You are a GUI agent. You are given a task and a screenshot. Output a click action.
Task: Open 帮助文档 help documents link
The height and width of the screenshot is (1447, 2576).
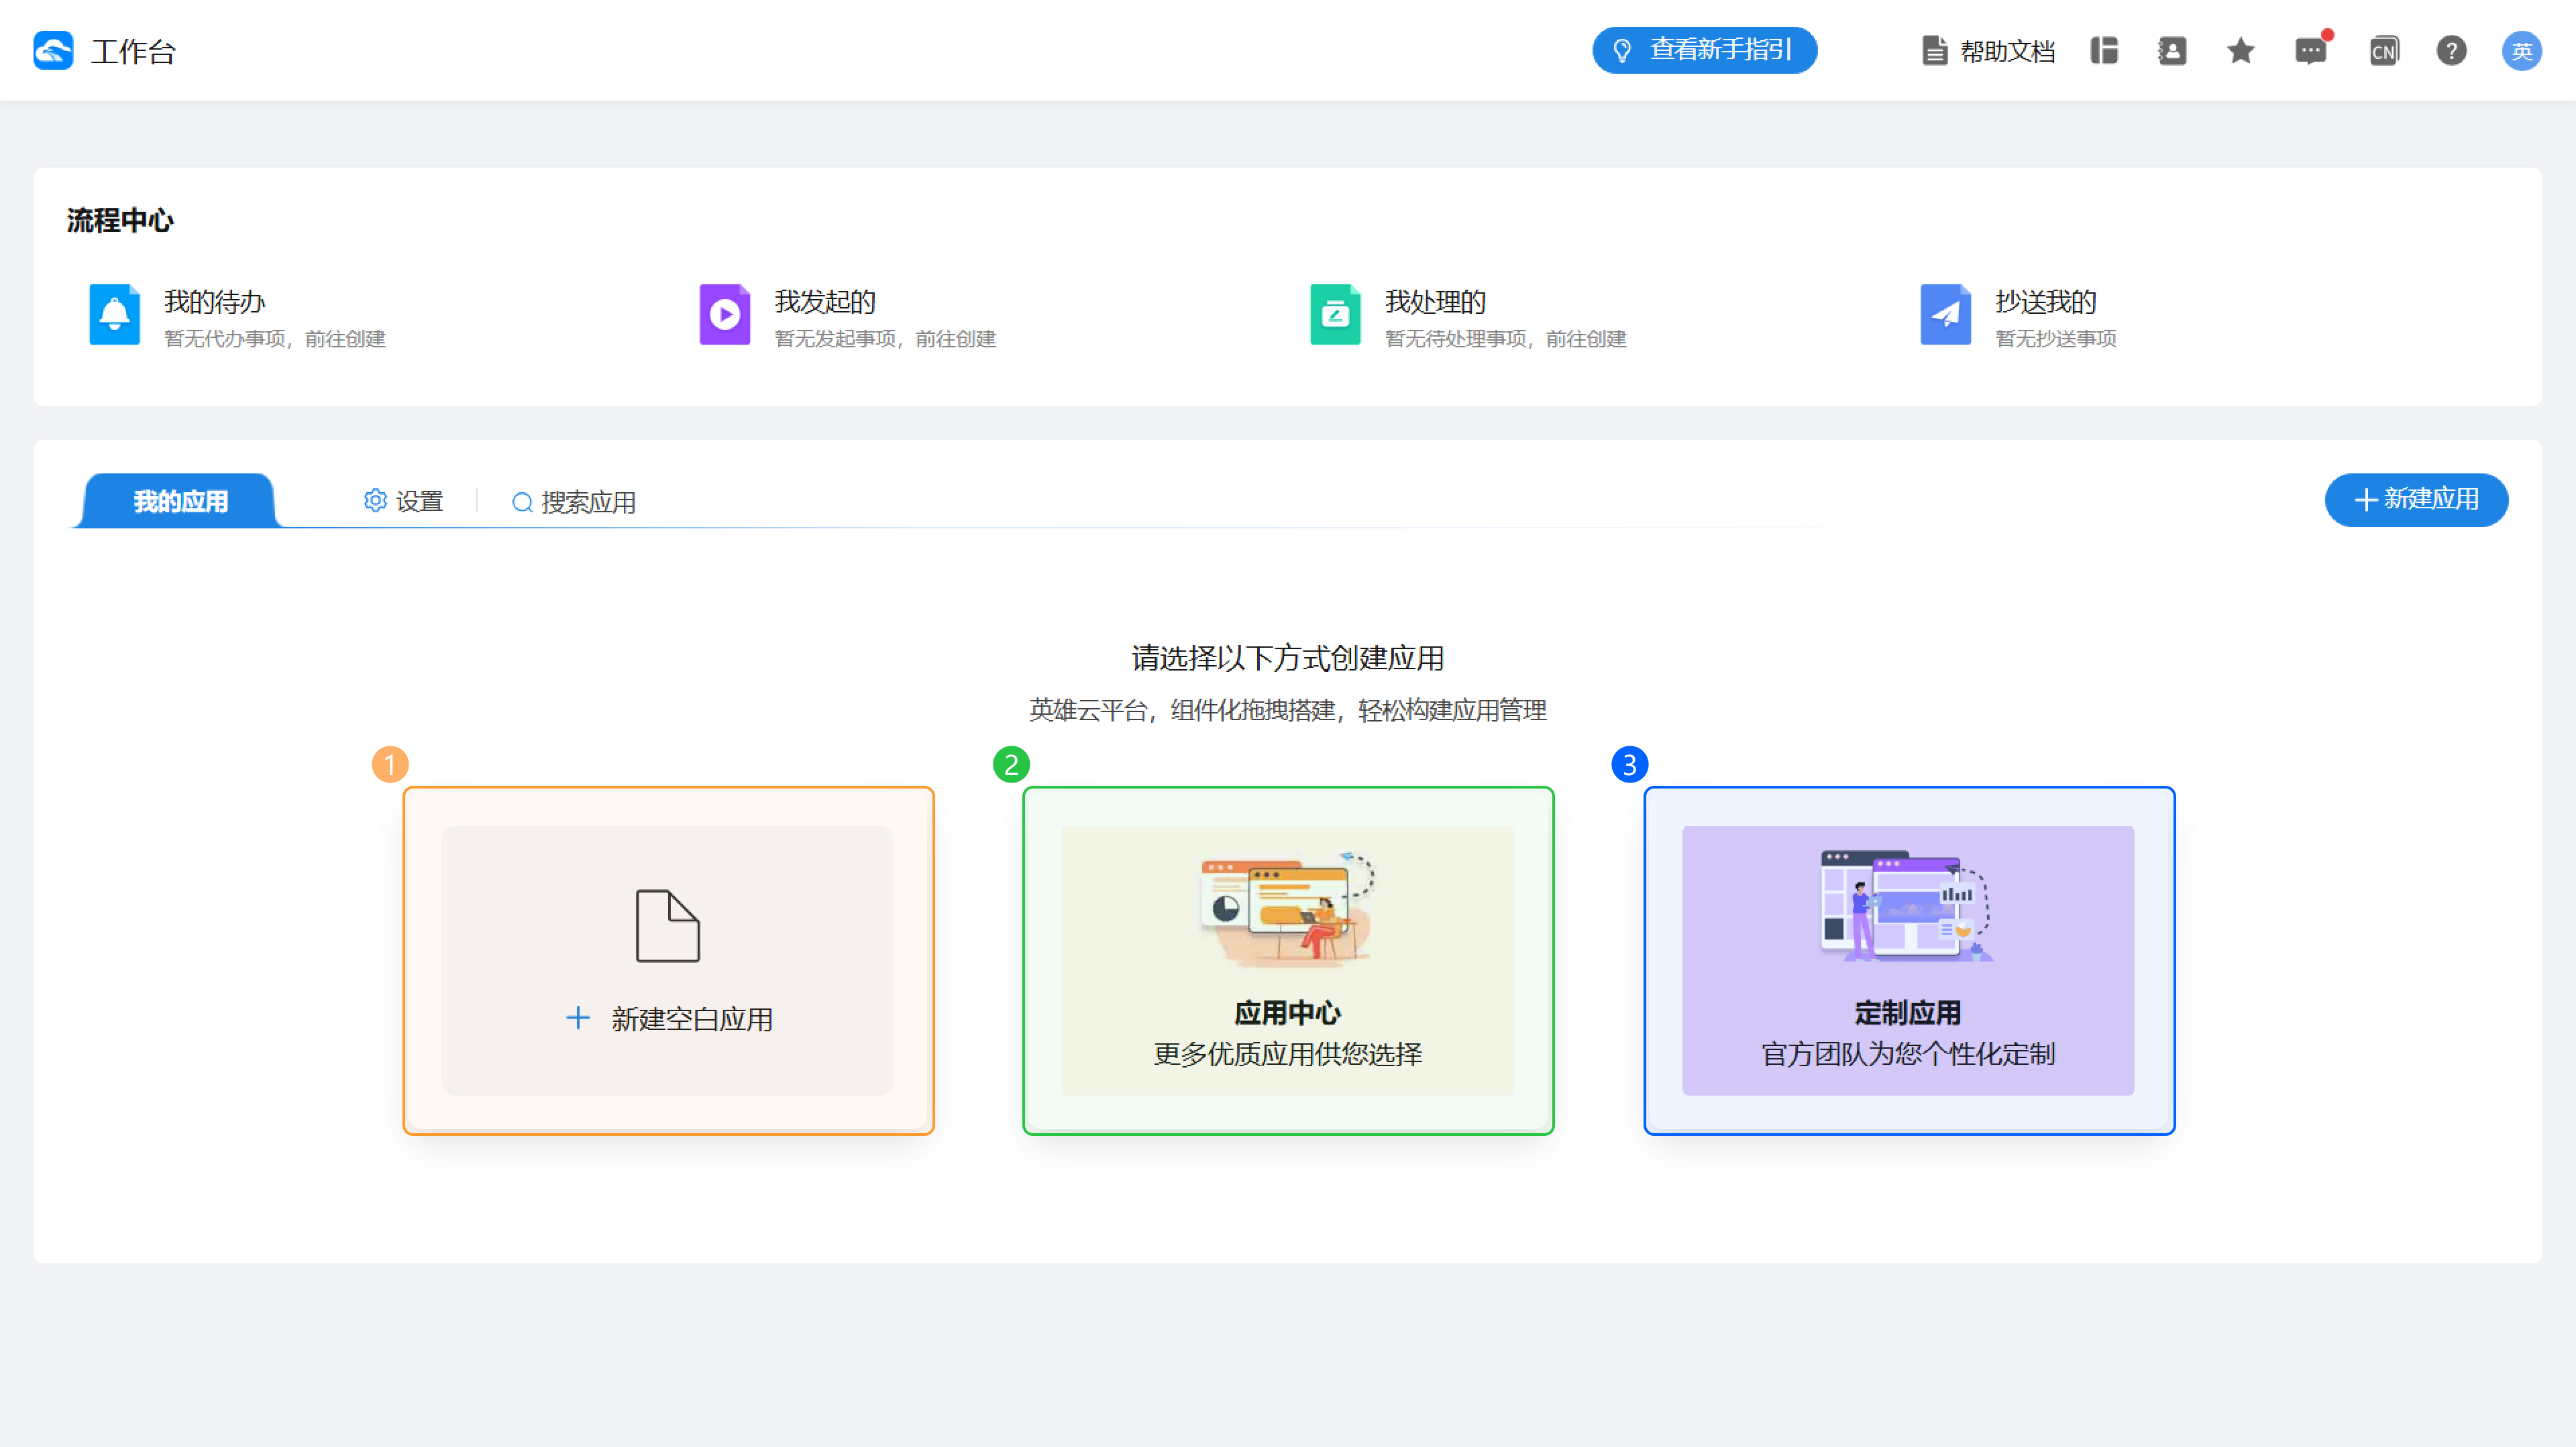click(1988, 51)
